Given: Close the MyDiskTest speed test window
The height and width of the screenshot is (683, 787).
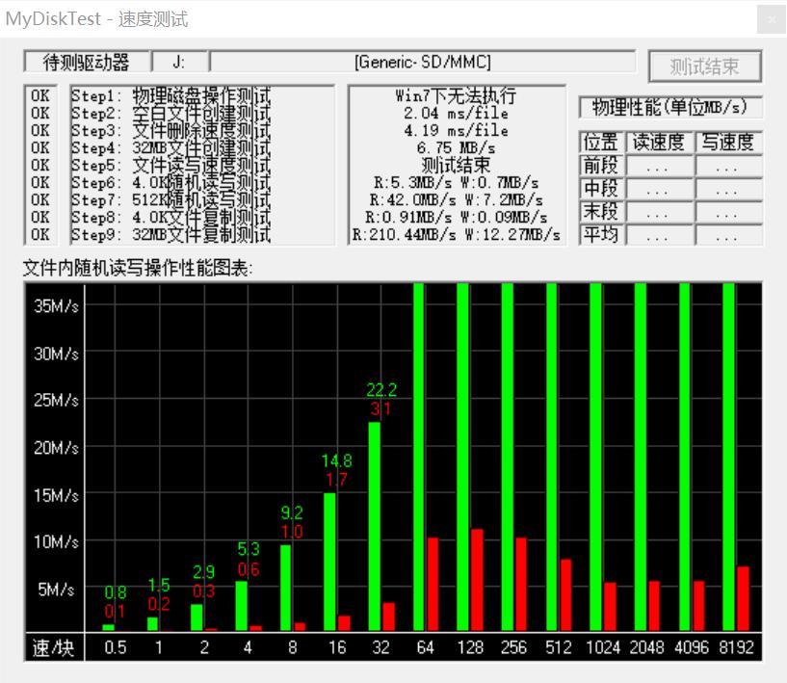Looking at the screenshot, I should pos(771,19).
